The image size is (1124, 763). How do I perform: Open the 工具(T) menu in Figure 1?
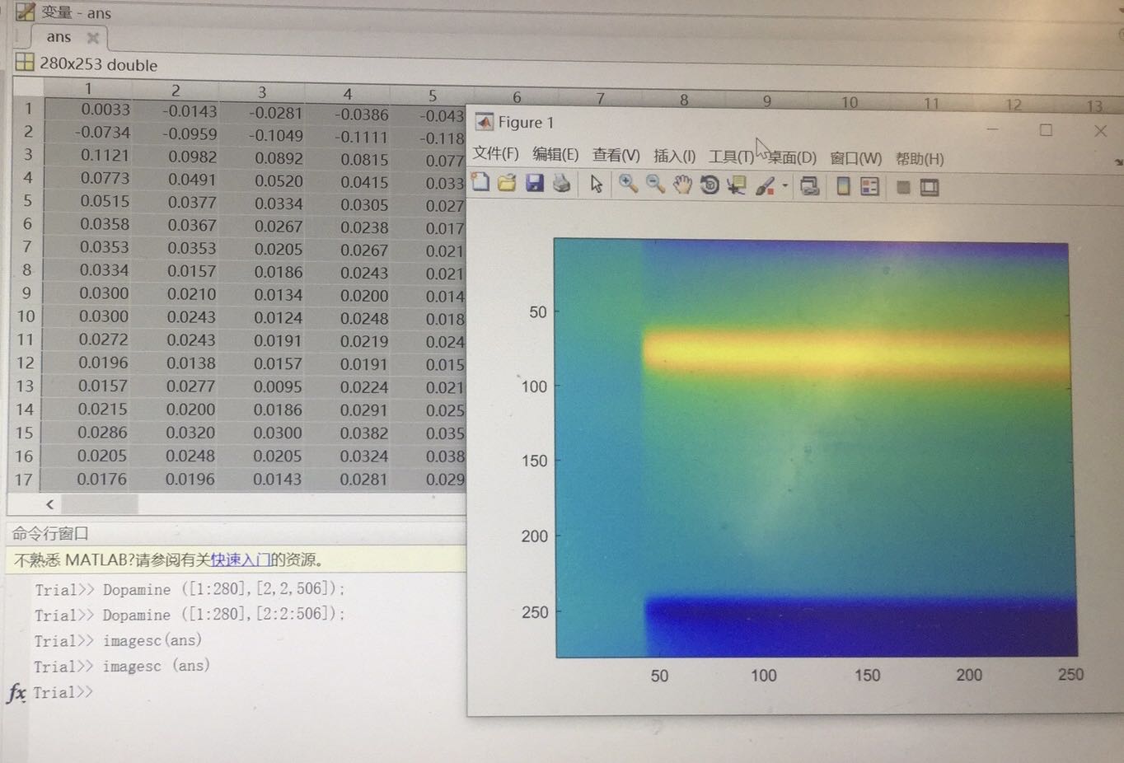click(732, 157)
